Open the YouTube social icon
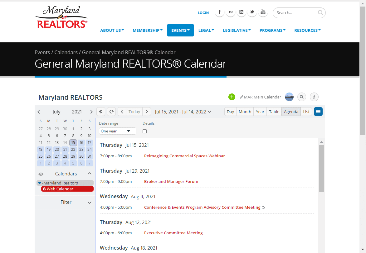This screenshot has width=366, height=253. (x=263, y=12)
